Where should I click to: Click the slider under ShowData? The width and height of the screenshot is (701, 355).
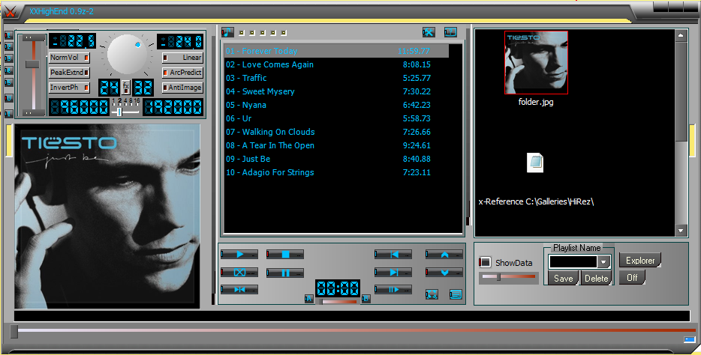coord(508,277)
